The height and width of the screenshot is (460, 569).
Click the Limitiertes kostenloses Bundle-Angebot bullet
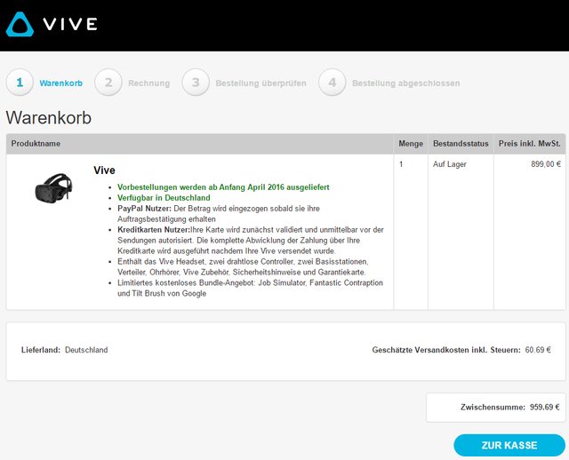click(250, 288)
